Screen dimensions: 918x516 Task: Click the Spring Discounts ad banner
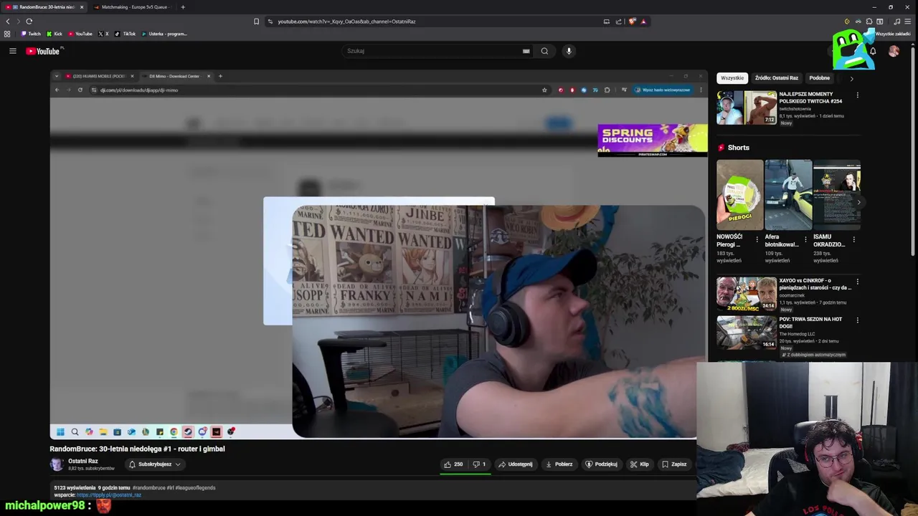653,140
